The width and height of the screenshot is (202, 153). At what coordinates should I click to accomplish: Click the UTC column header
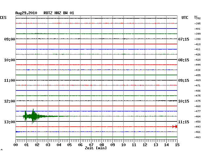point(185,18)
